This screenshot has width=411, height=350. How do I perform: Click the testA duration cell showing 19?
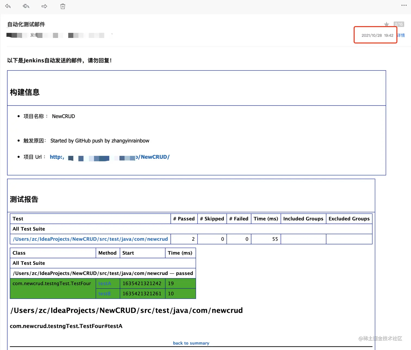(x=180, y=284)
